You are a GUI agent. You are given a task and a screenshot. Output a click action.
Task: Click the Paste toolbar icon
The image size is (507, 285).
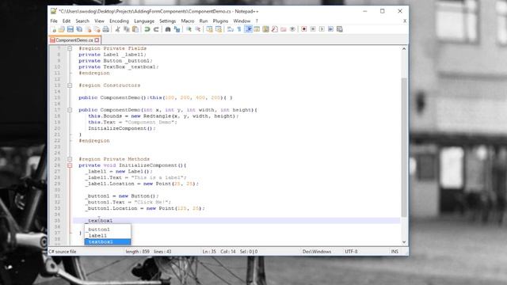[135, 29]
